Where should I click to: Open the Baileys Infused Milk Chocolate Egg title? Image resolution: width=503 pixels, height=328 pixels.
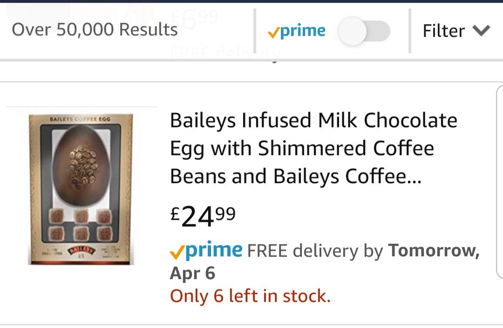pos(313,148)
